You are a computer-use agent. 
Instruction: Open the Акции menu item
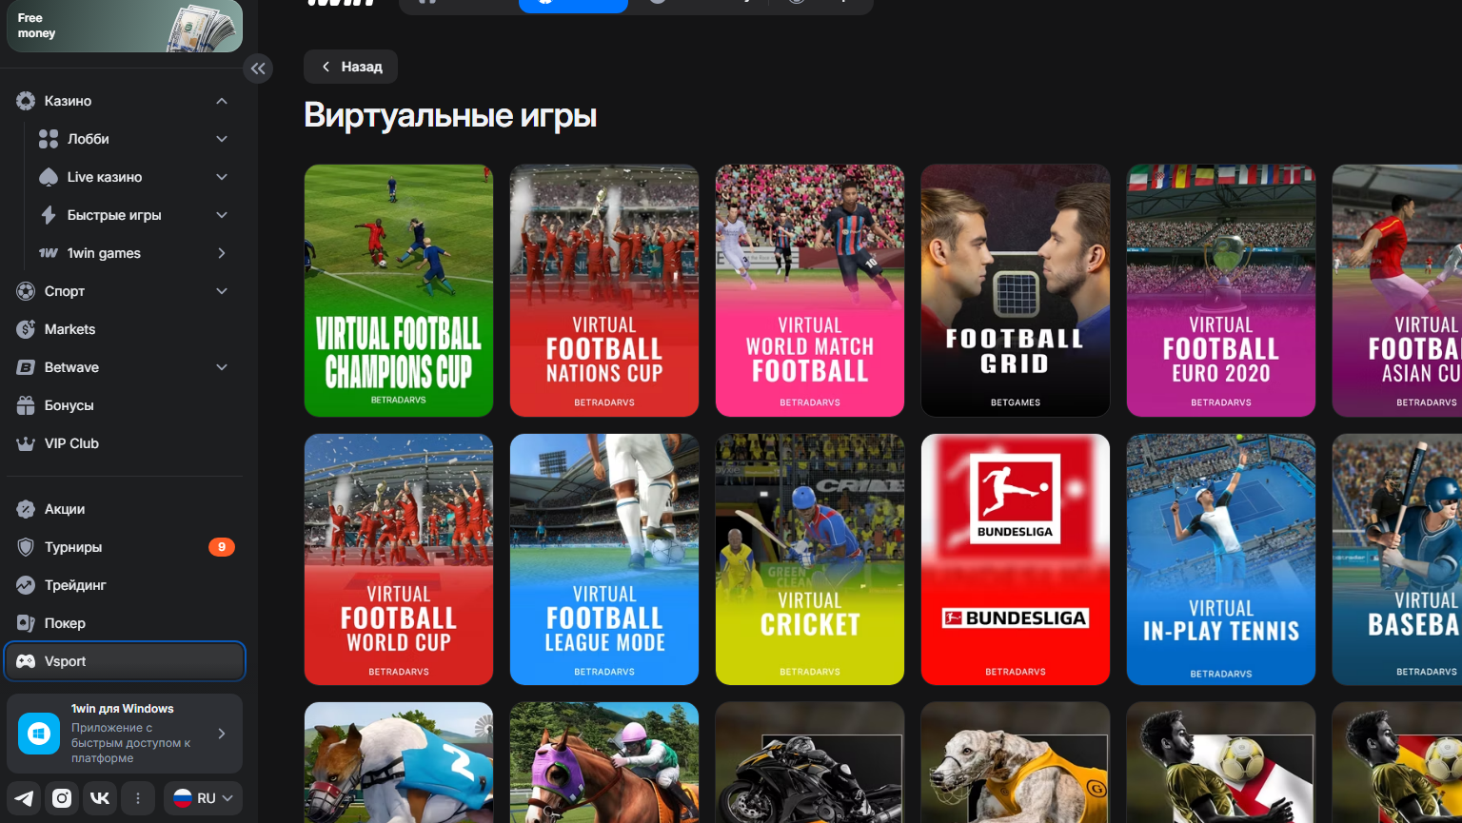pyautogui.click(x=125, y=509)
